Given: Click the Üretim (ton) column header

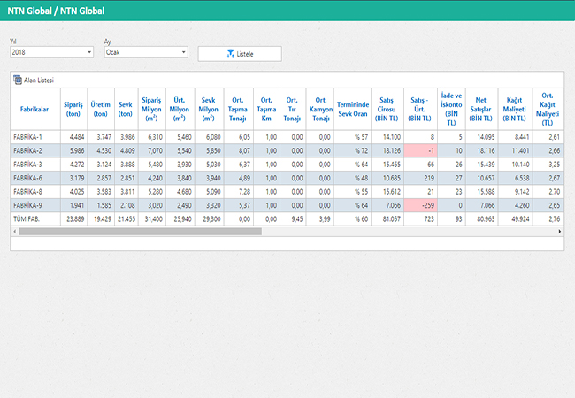Looking at the screenshot, I should point(100,108).
